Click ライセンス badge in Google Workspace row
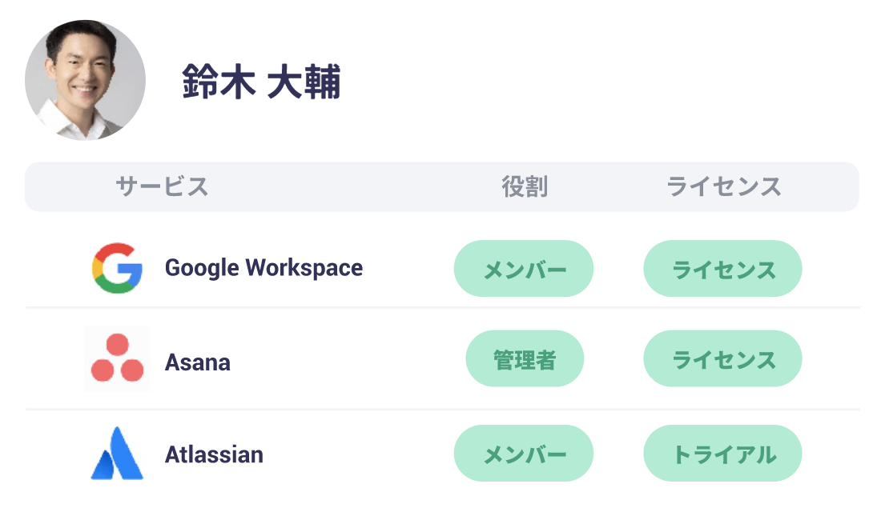Image resolution: width=881 pixels, height=528 pixels. (x=722, y=268)
